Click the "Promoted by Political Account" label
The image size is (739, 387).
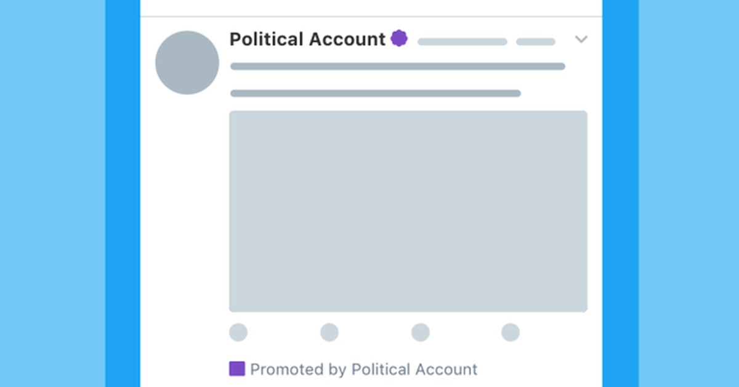[363, 370]
